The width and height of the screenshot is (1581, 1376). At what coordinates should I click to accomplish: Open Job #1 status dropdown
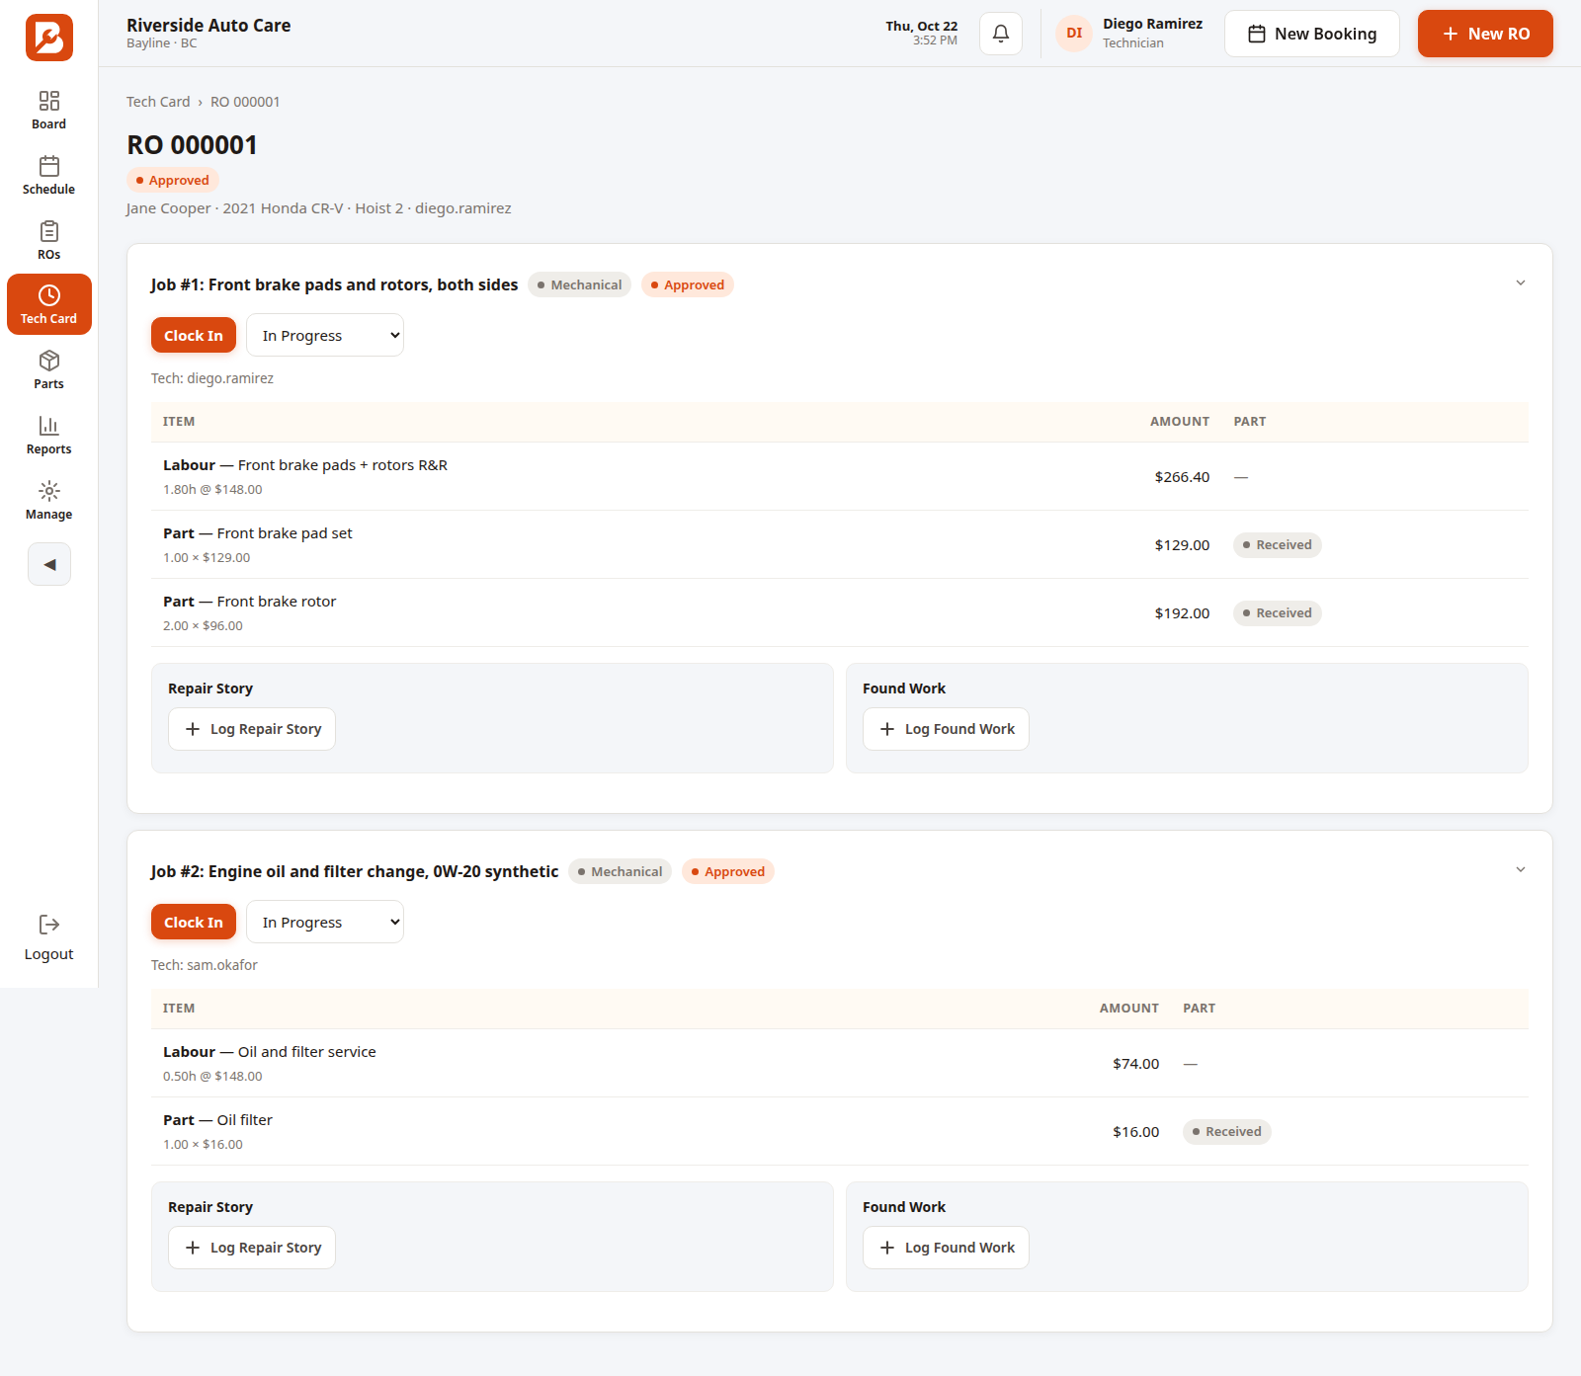pos(325,335)
